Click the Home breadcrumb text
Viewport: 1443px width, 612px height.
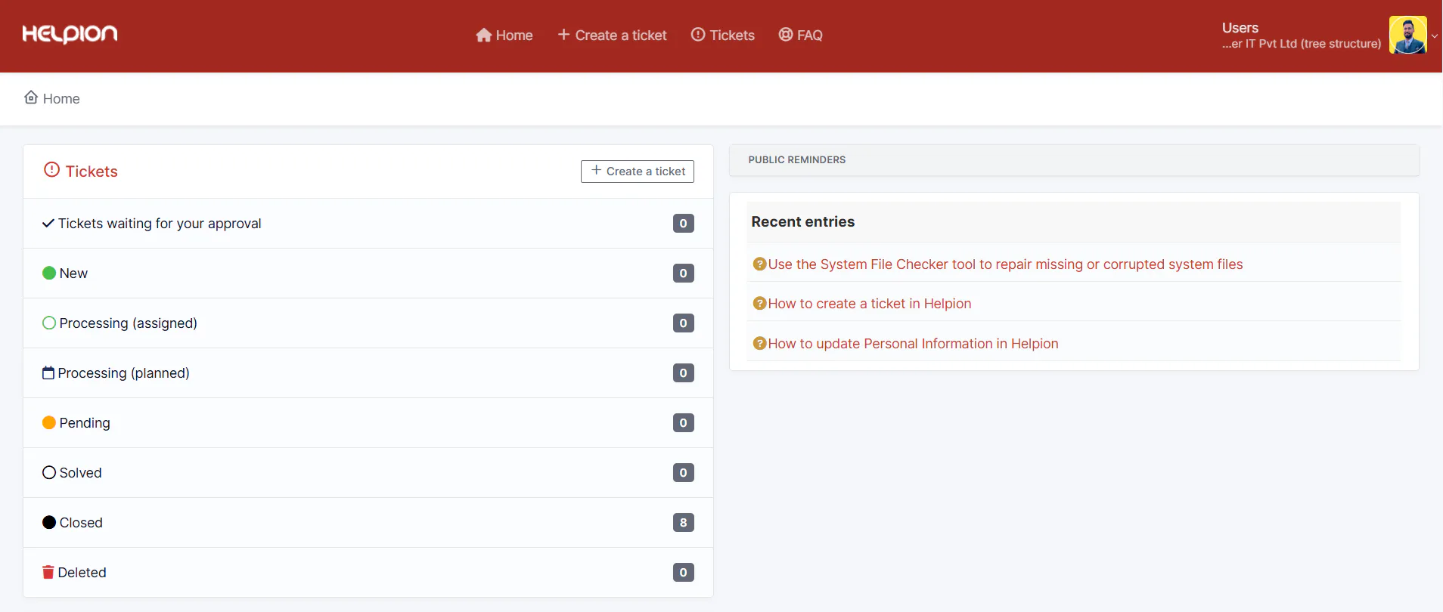point(61,99)
